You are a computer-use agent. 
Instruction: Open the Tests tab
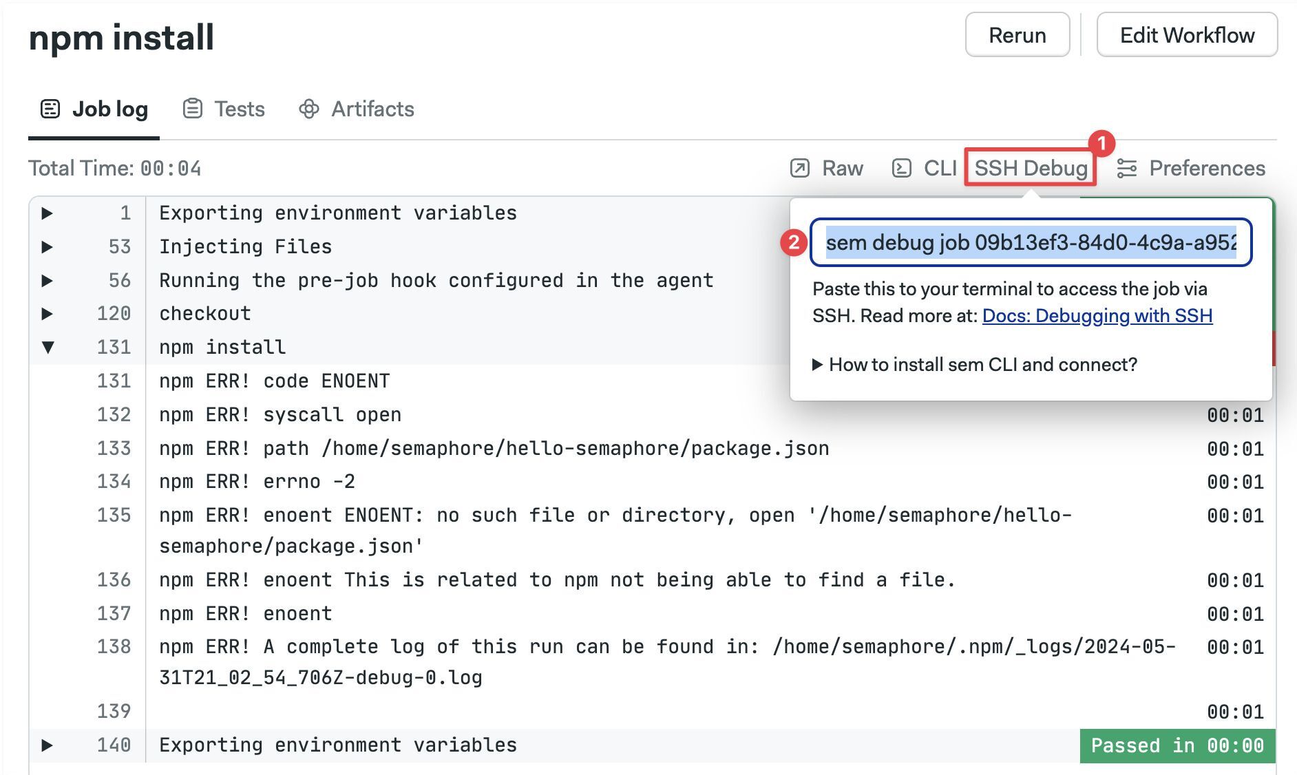pos(224,109)
